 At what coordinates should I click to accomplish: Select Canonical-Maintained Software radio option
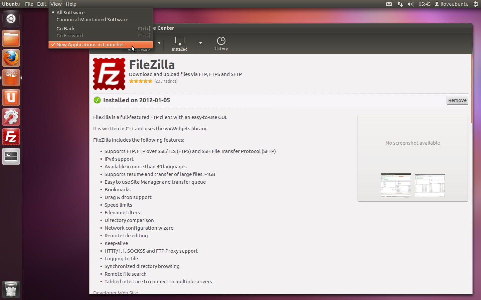101,20
